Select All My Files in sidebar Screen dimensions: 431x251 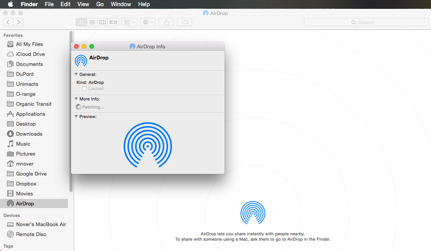[34, 44]
